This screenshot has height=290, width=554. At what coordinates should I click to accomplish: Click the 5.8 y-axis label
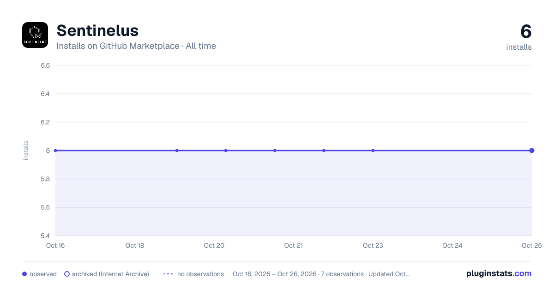45,179
